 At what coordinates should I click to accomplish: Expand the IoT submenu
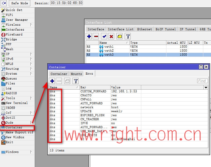pyautogui.click(x=31, y=113)
